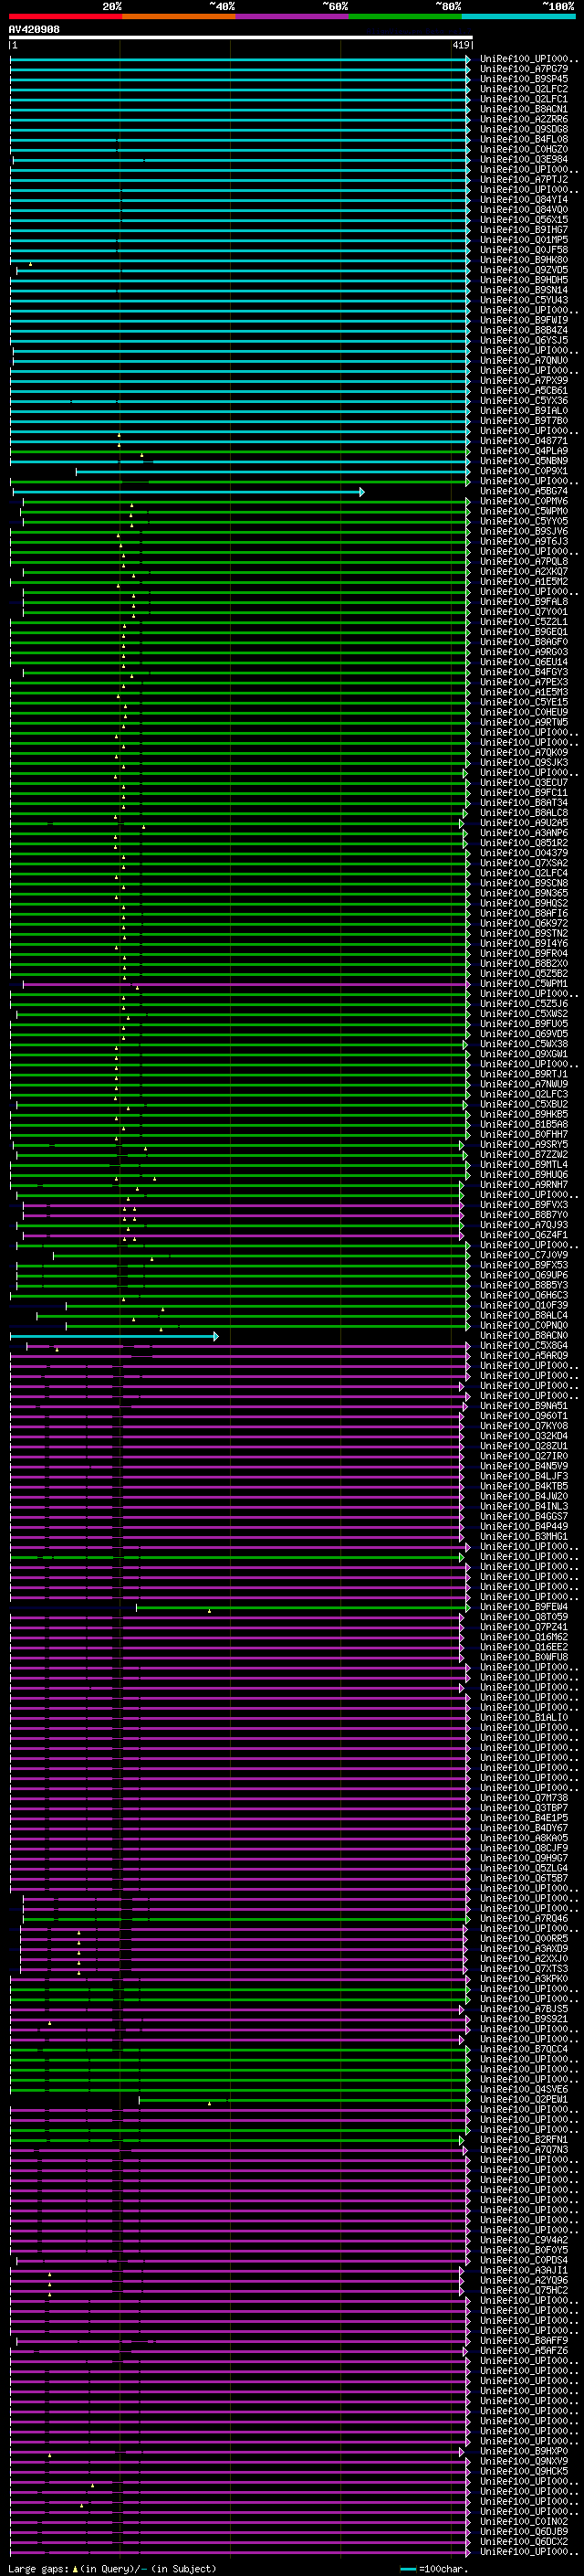This screenshot has height=2576, width=584.
Task: Select hit label UniRef100_B9IHG7
Action: pos(524,230)
